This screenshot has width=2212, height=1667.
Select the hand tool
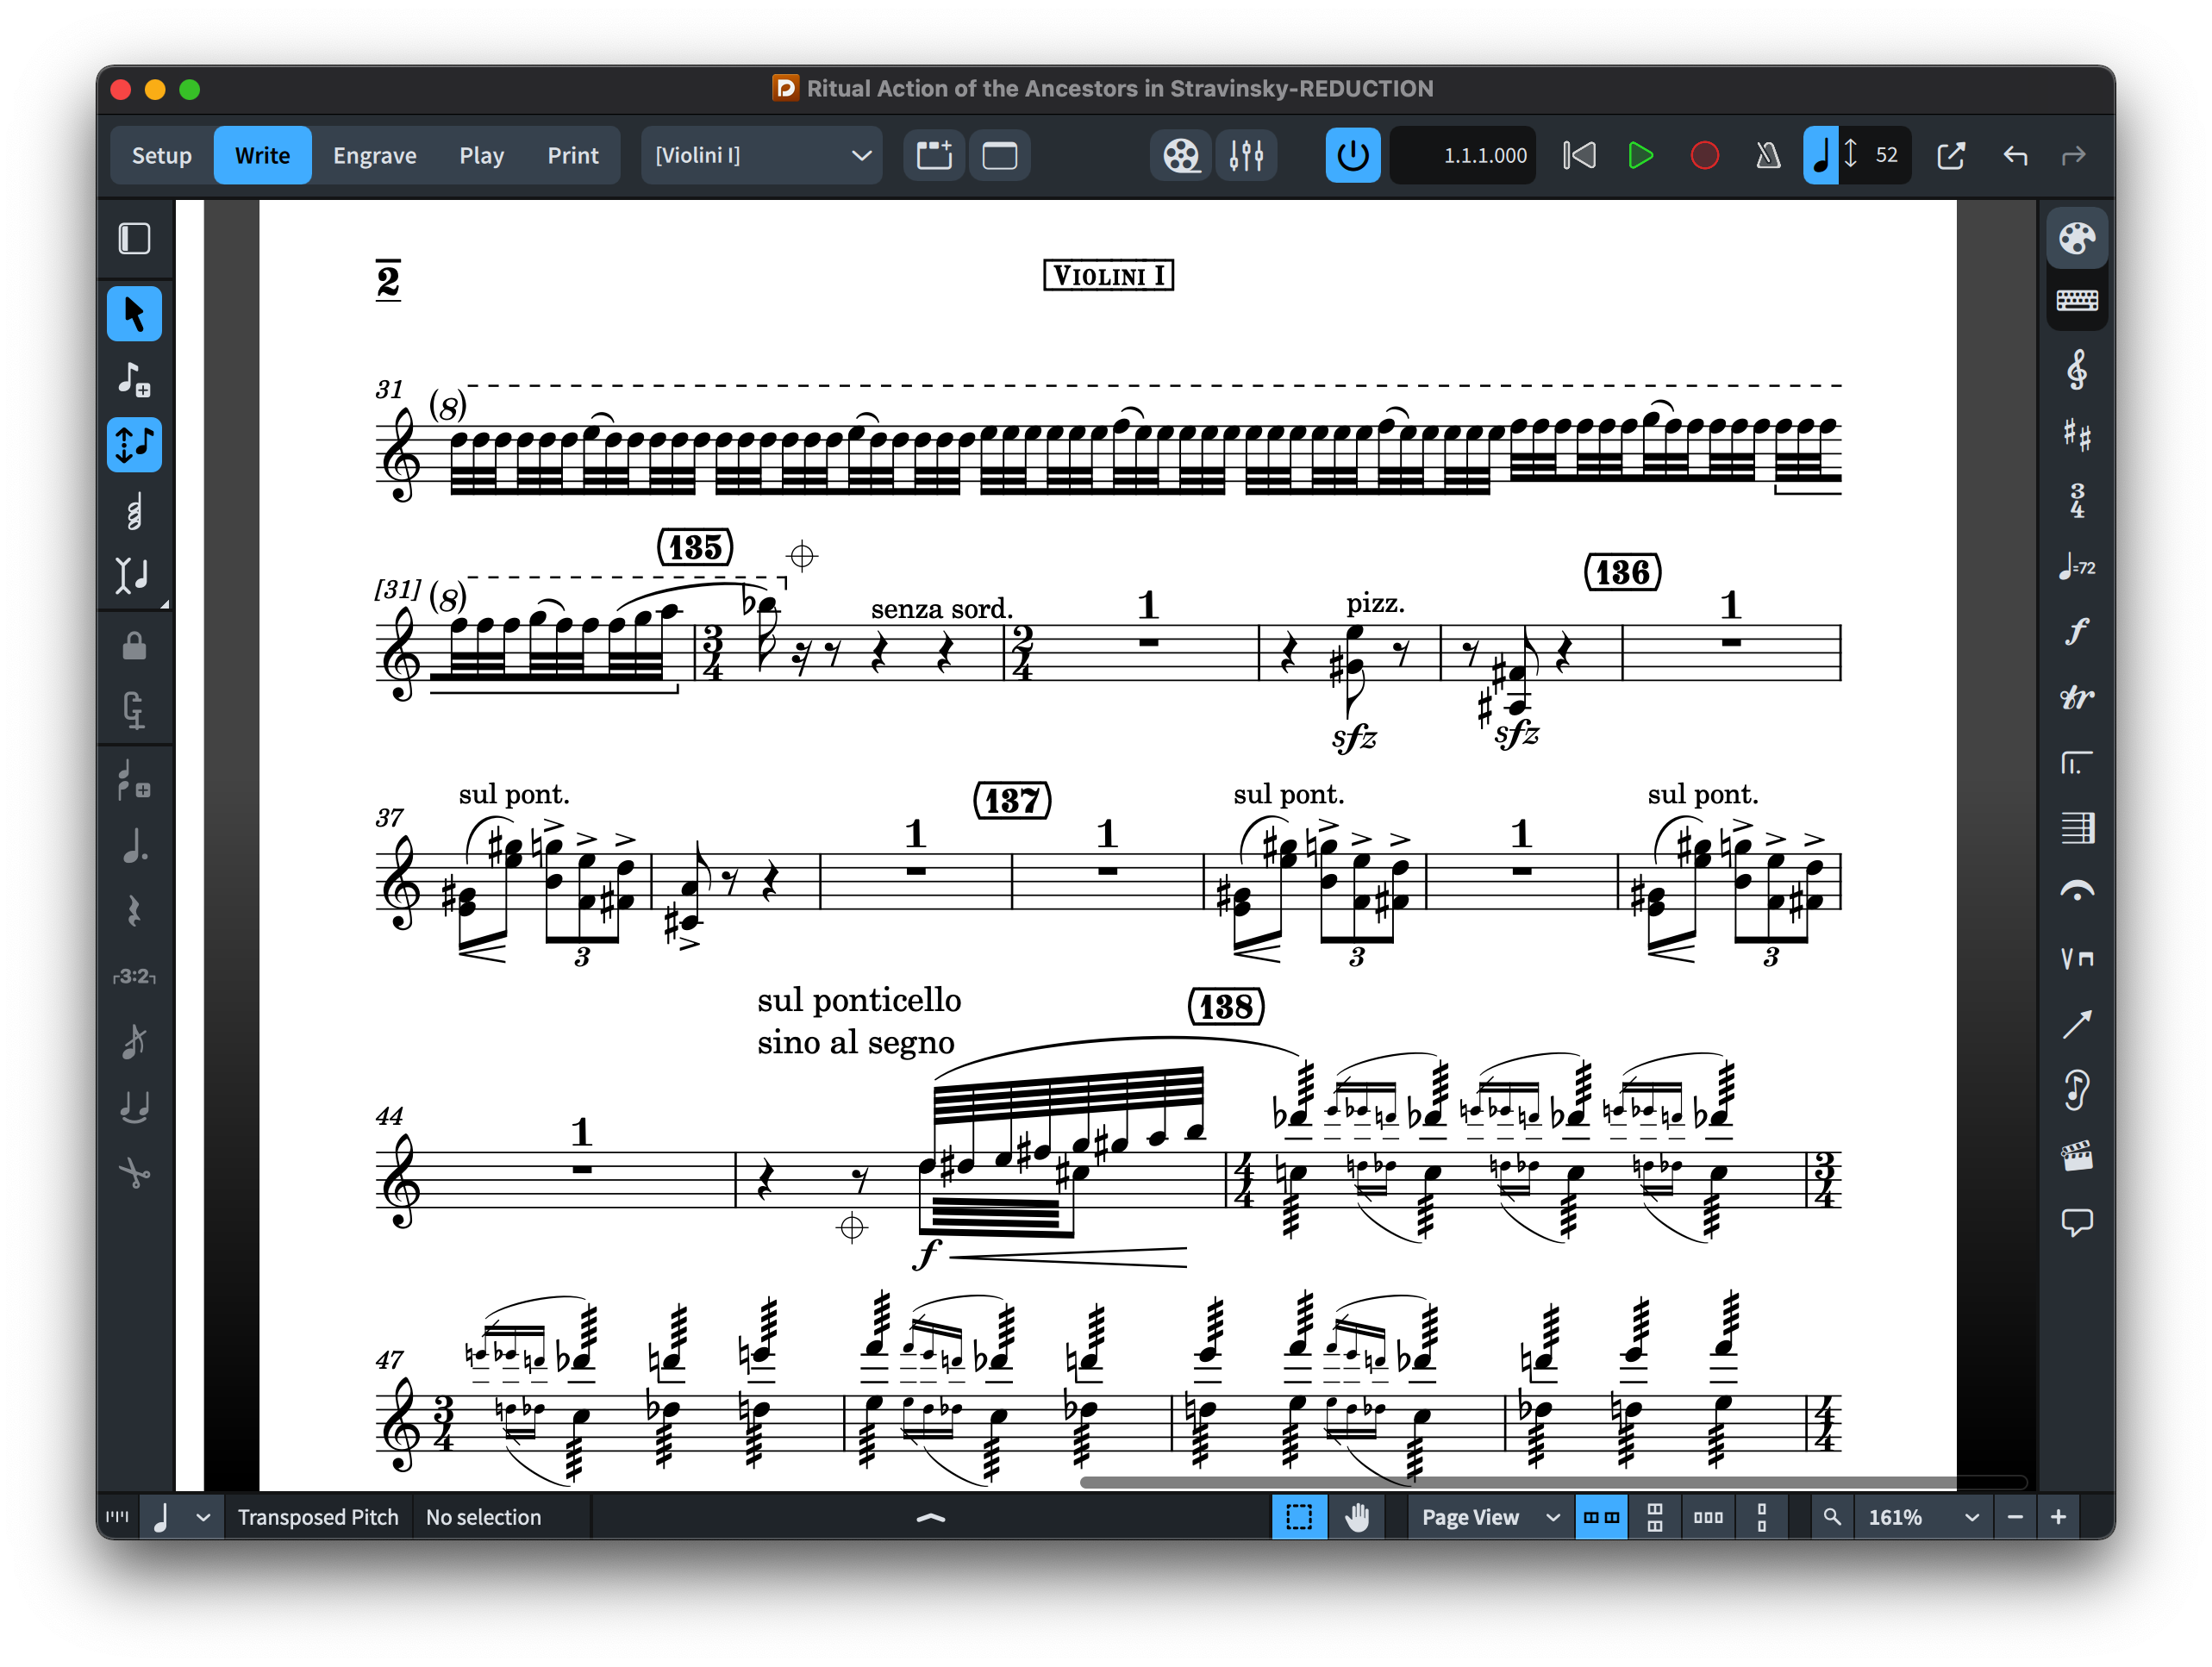coord(1356,1517)
